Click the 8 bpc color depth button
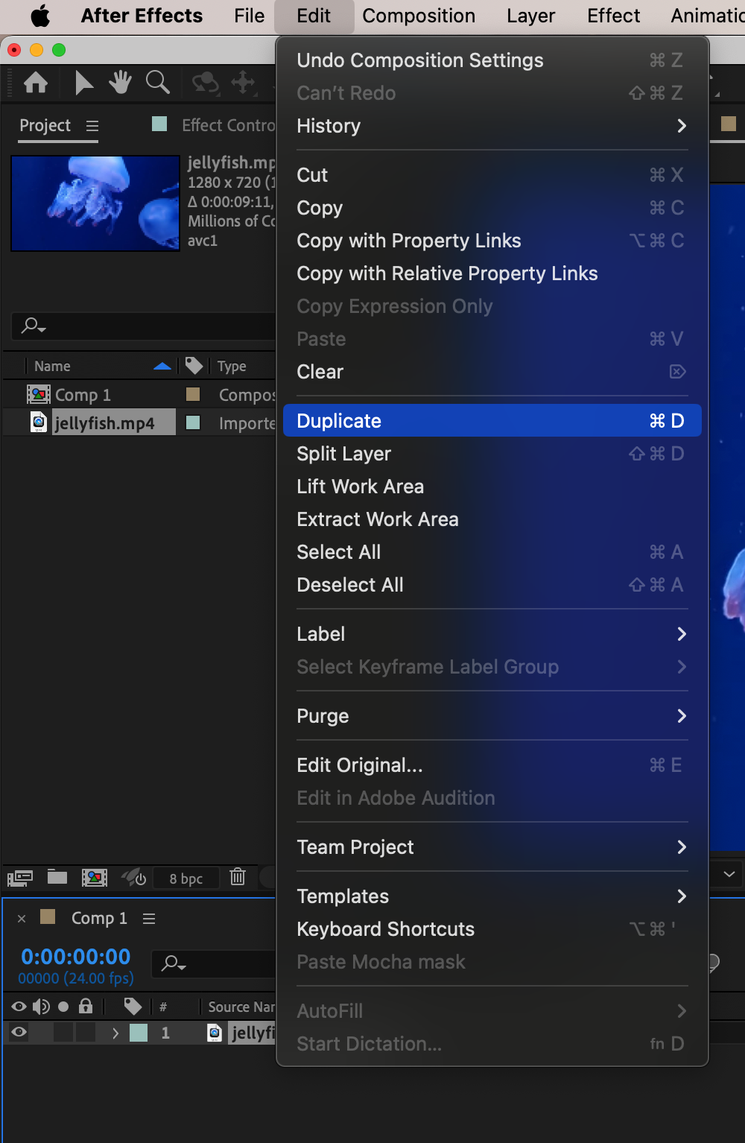This screenshot has height=1143, width=745. click(186, 878)
